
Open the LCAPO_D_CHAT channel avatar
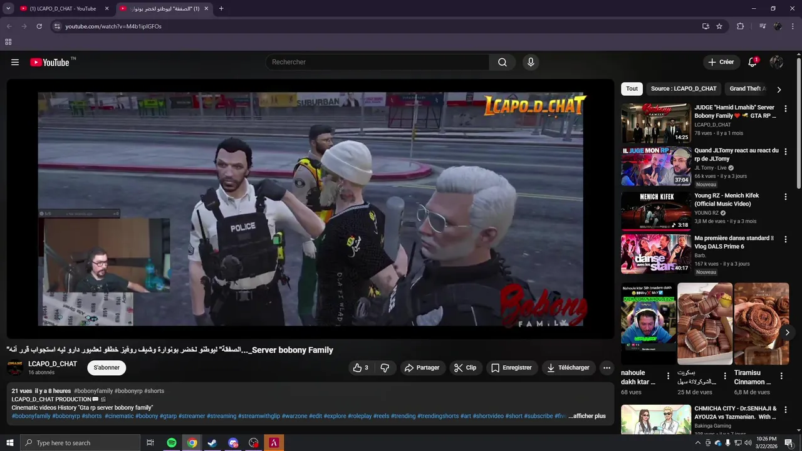[x=15, y=368]
